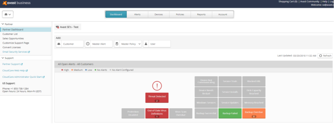This screenshot has height=140, width=334.
Task: Click the Virus Scan Overdue tile
Action: [181, 113]
